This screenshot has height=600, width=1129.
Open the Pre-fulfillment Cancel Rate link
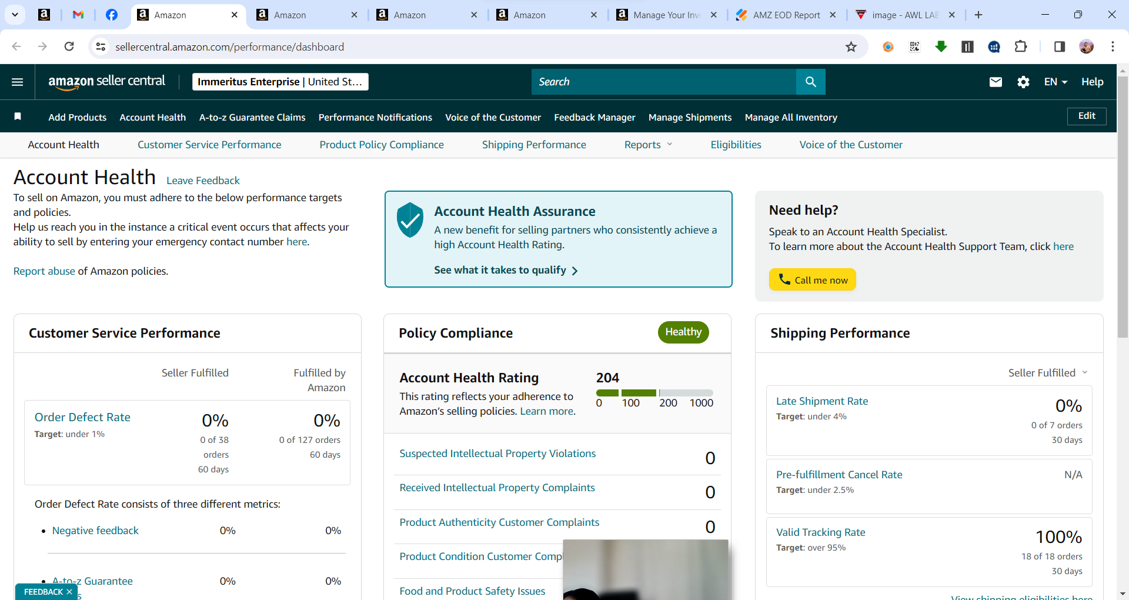[x=839, y=475]
